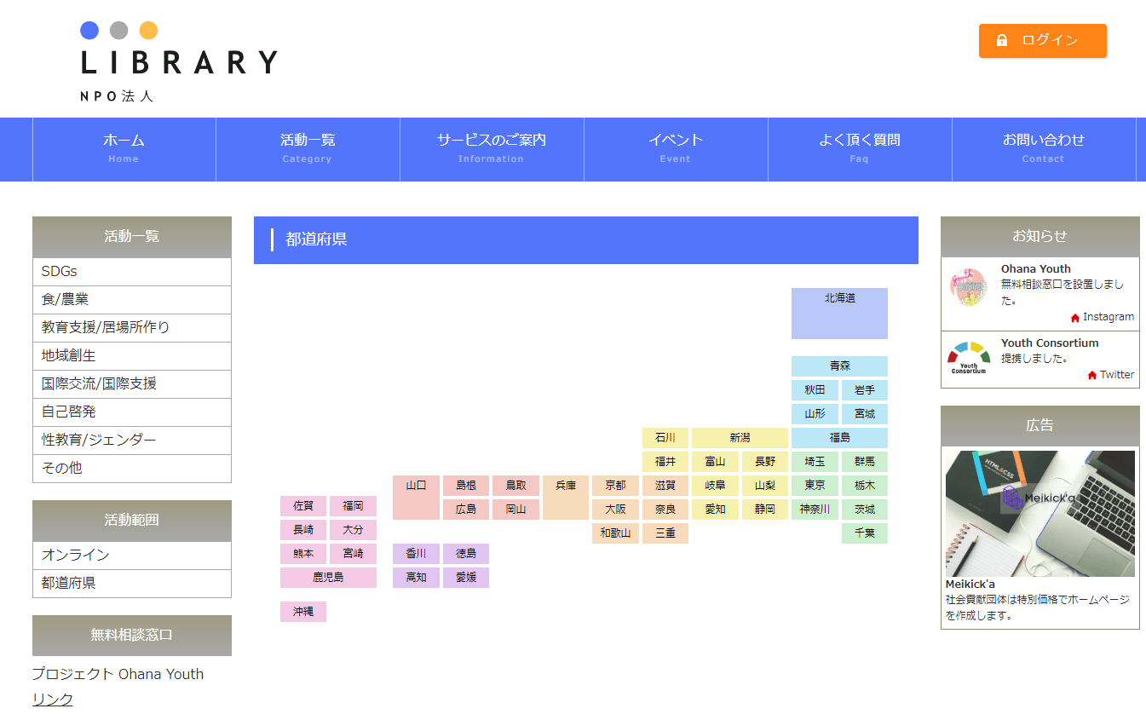This screenshot has width=1146, height=720.
Task: Select the SDGs category in sidebar
Action: point(132,272)
